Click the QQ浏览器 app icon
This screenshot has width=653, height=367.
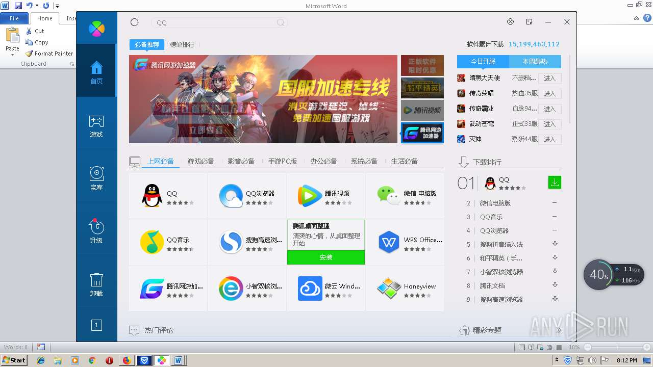(x=231, y=196)
